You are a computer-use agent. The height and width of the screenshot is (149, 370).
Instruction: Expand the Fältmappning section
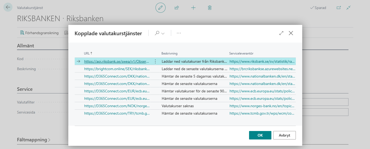coord(34,140)
